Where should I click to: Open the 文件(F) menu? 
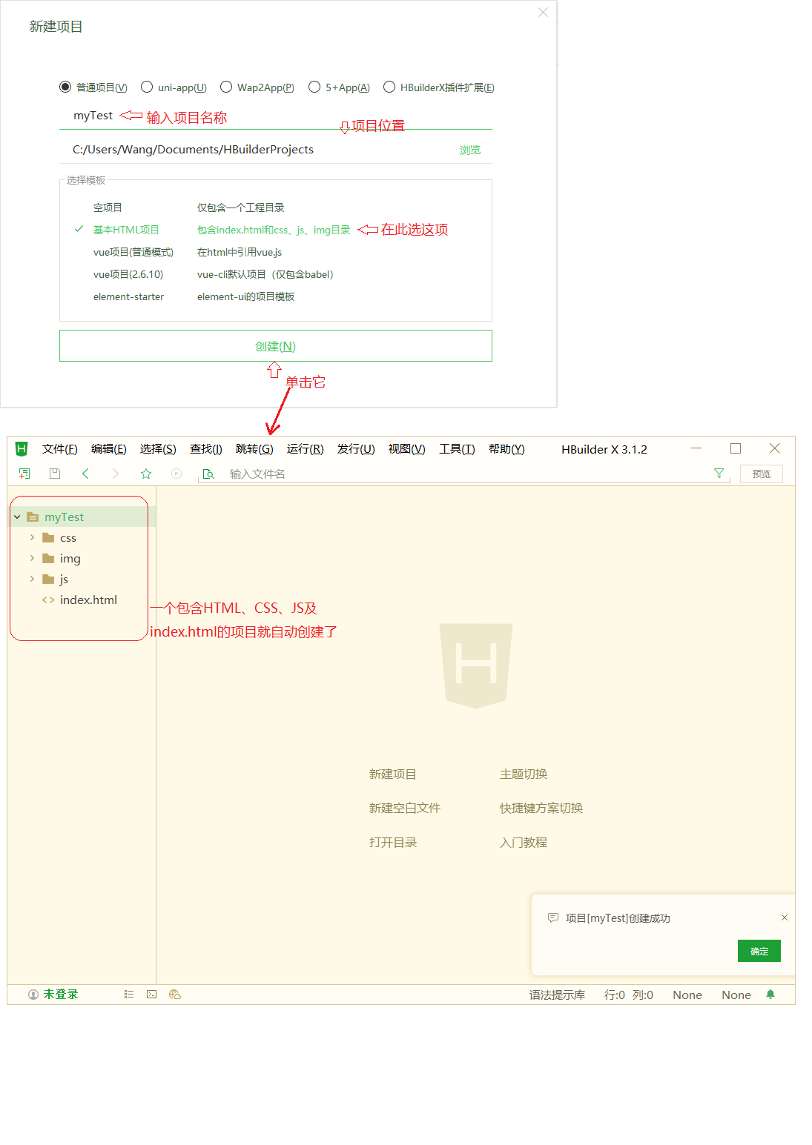pos(60,449)
